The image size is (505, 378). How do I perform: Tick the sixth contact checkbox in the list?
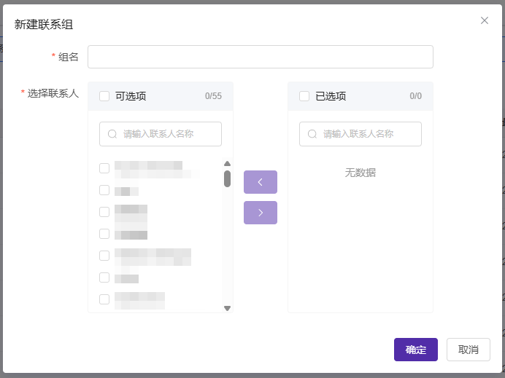[x=104, y=277]
